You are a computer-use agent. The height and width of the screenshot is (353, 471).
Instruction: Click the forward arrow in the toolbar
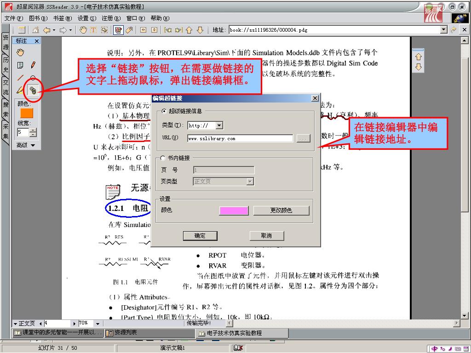(x=63, y=30)
